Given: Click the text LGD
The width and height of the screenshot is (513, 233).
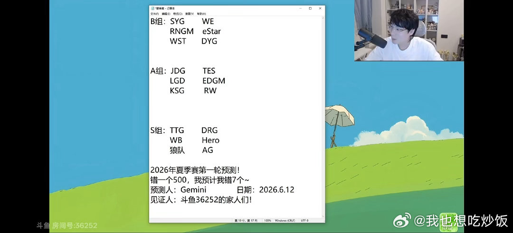Looking at the screenshot, I should click(x=177, y=81).
